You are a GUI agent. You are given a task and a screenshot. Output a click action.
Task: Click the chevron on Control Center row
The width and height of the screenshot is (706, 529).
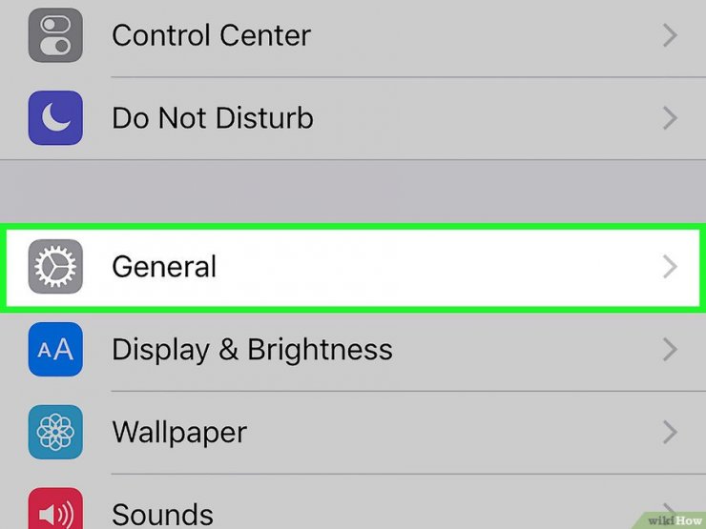pyautogui.click(x=670, y=35)
